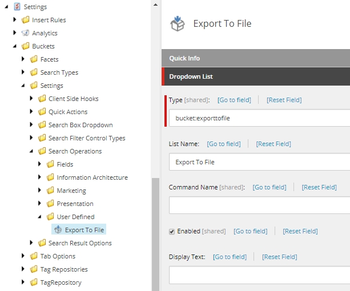Click the Buckets folder icon
350x291 pixels.
pyautogui.click(x=25, y=46)
